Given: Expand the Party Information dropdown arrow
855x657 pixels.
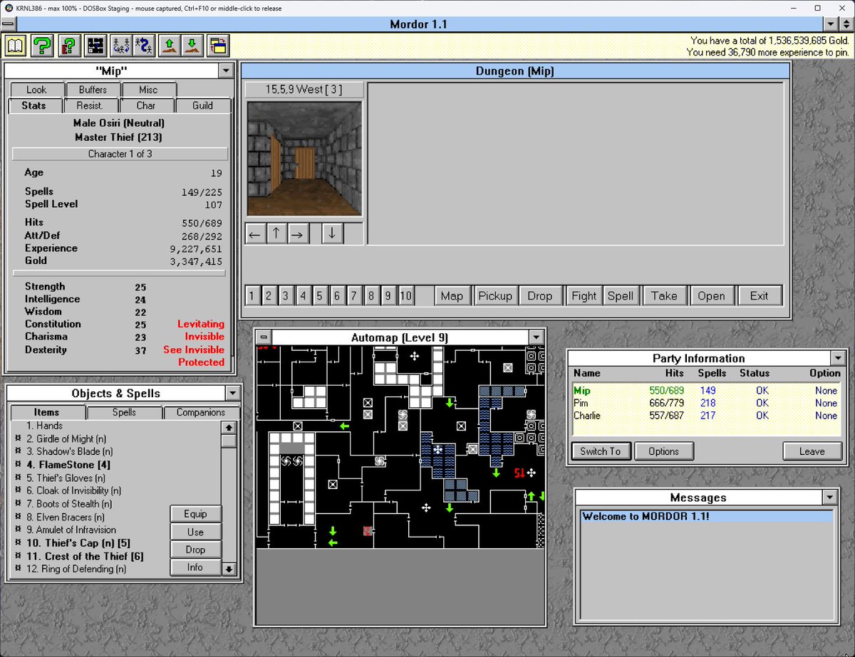Looking at the screenshot, I should [837, 358].
